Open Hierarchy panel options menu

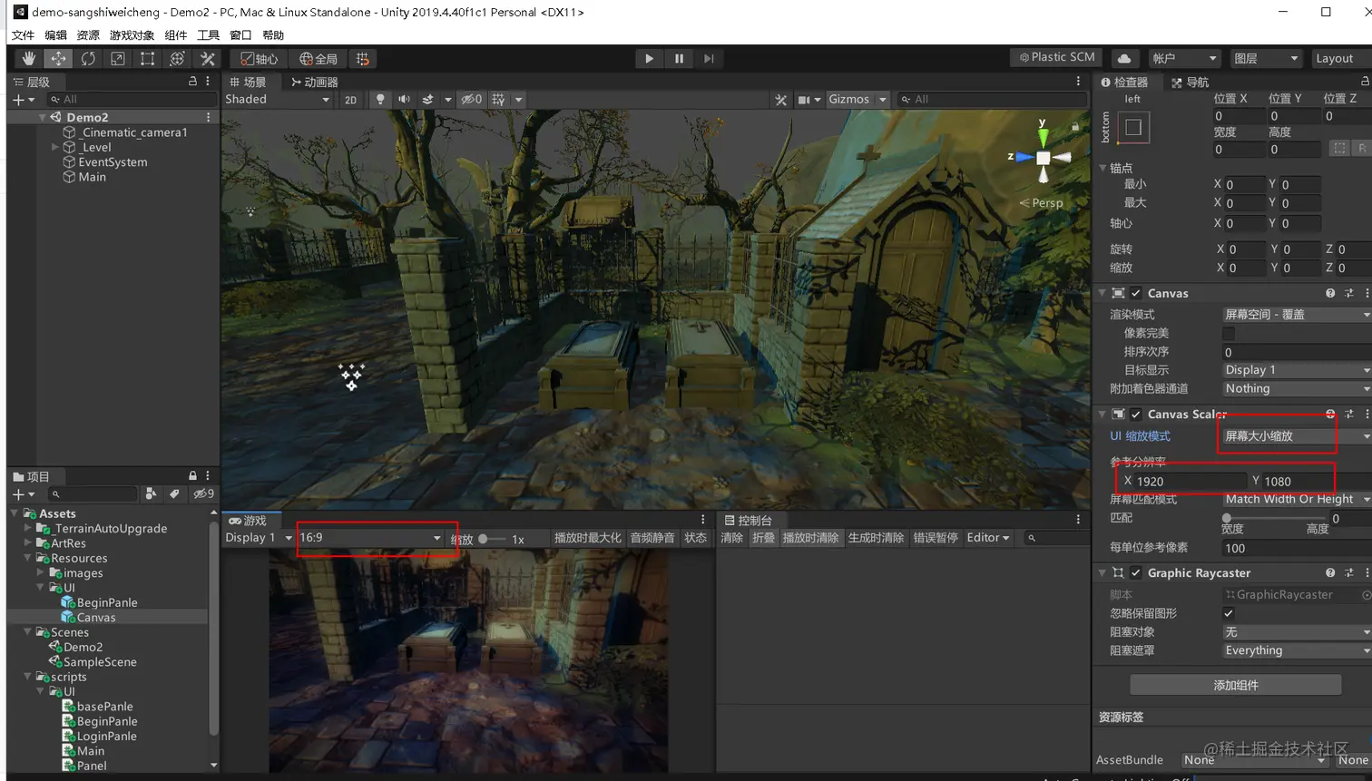point(208,82)
